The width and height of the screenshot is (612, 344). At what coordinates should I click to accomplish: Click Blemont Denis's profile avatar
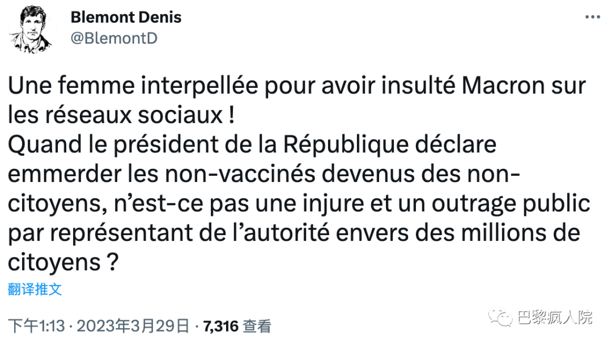click(30, 28)
